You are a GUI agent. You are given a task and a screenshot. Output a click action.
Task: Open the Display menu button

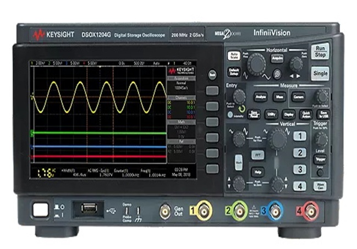[288, 114]
